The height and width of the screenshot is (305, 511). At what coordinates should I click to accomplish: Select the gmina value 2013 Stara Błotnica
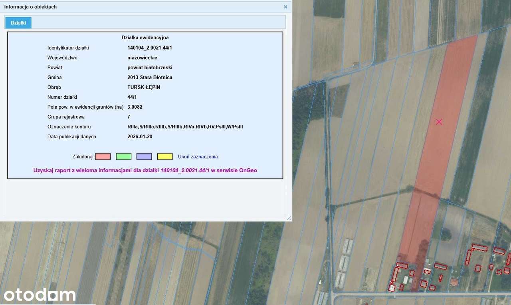point(150,77)
